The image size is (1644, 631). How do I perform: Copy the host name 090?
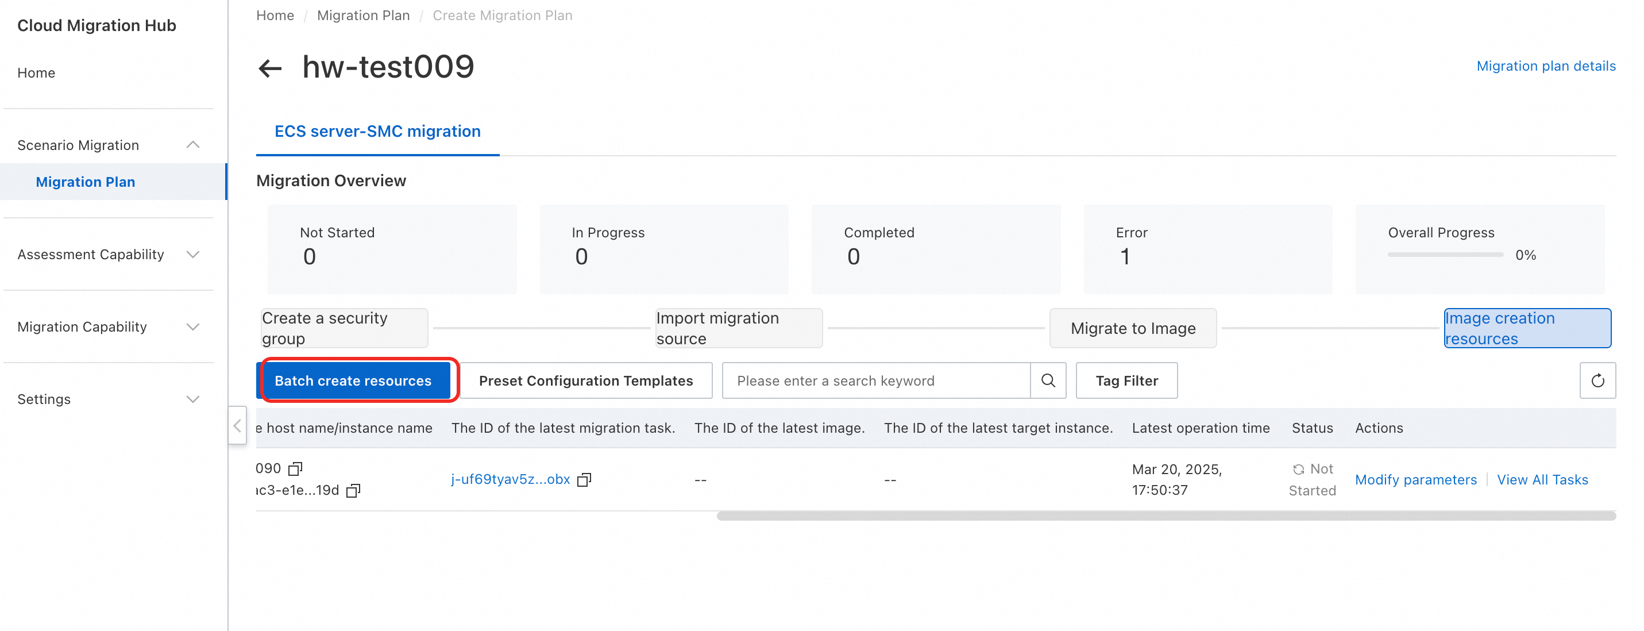(295, 470)
